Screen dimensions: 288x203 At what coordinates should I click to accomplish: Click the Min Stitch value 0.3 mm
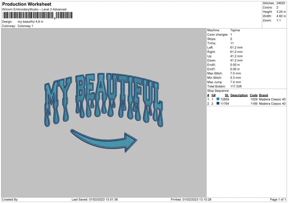point(236,78)
